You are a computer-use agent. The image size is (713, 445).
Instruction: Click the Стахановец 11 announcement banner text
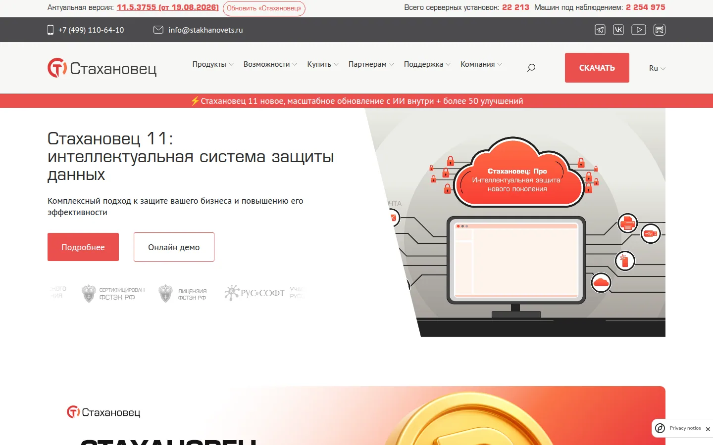click(x=361, y=101)
